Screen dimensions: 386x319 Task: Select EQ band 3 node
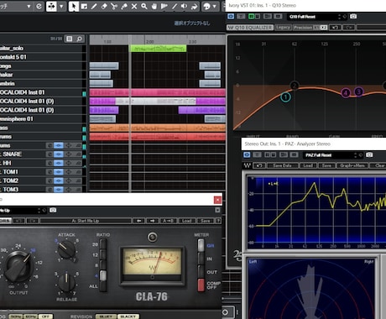[x=358, y=92]
